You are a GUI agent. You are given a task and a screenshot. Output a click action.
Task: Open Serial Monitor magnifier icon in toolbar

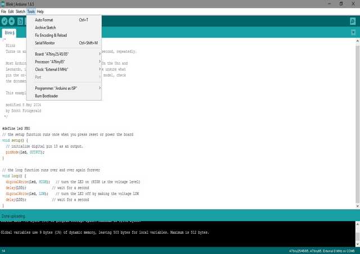(353, 21)
